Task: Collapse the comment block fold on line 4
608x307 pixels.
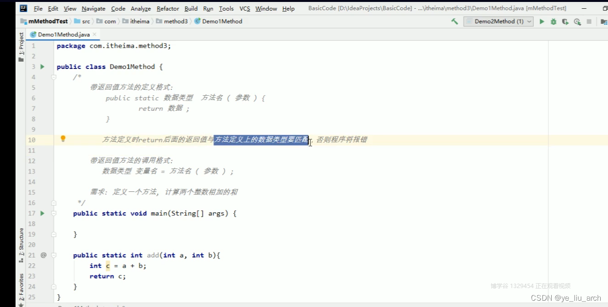Action: [54, 77]
